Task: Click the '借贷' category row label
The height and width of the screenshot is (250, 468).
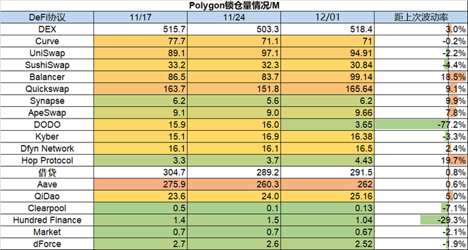Action: tap(47, 172)
